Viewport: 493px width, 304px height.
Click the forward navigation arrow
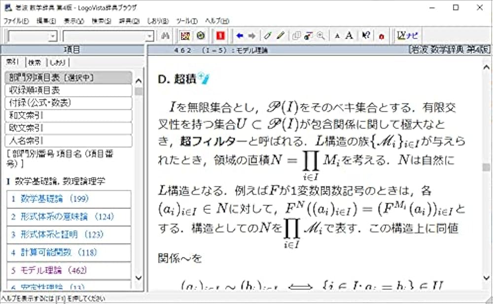[x=251, y=36]
